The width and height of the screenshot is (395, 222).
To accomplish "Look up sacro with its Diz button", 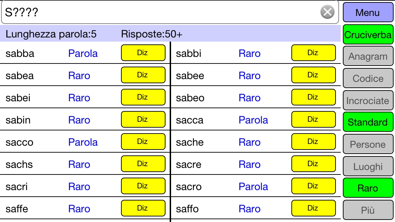I will click(313, 186).
